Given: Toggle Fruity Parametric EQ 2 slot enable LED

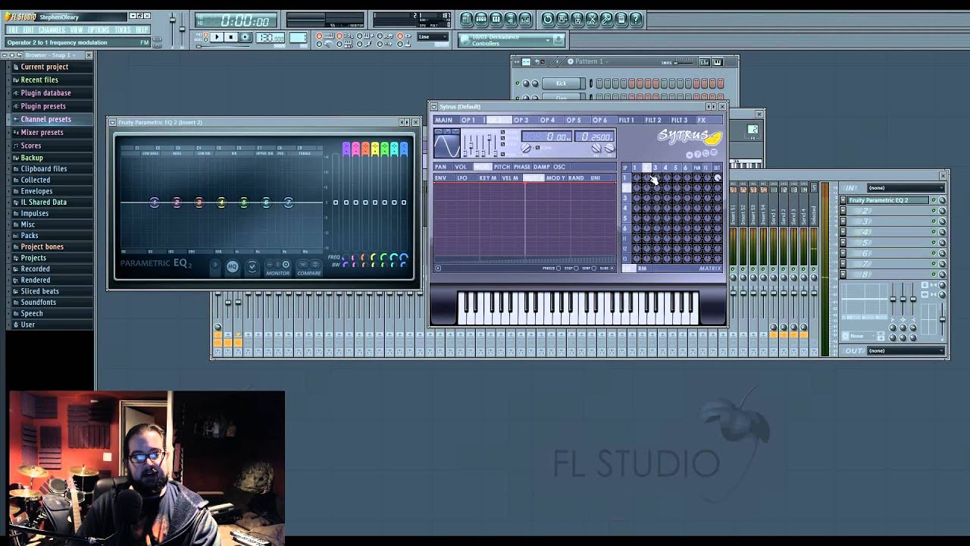Looking at the screenshot, I should pyautogui.click(x=934, y=200).
